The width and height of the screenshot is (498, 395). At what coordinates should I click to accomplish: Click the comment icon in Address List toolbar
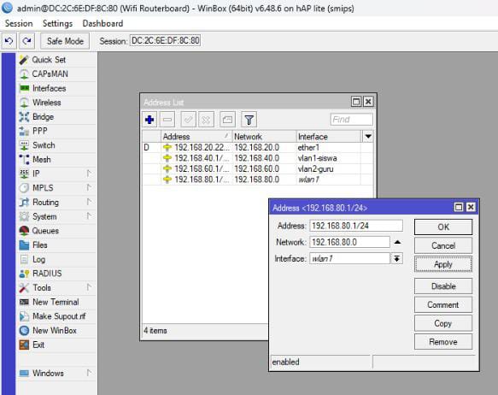click(227, 120)
